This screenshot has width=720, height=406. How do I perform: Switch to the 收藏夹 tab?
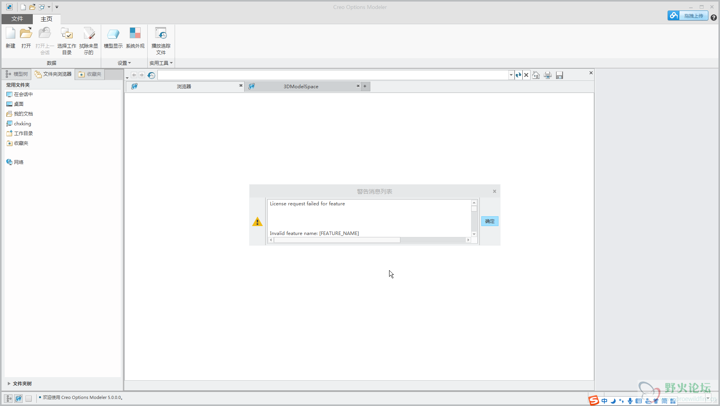(x=90, y=74)
